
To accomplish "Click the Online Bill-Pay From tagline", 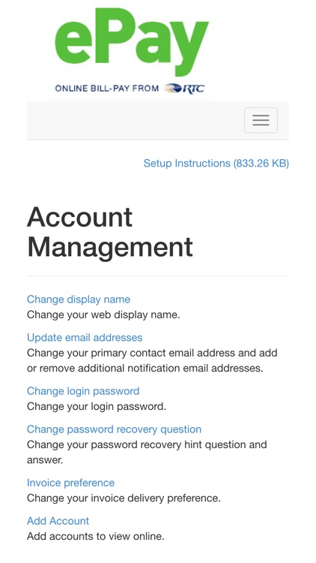I will pyautogui.click(x=106, y=89).
